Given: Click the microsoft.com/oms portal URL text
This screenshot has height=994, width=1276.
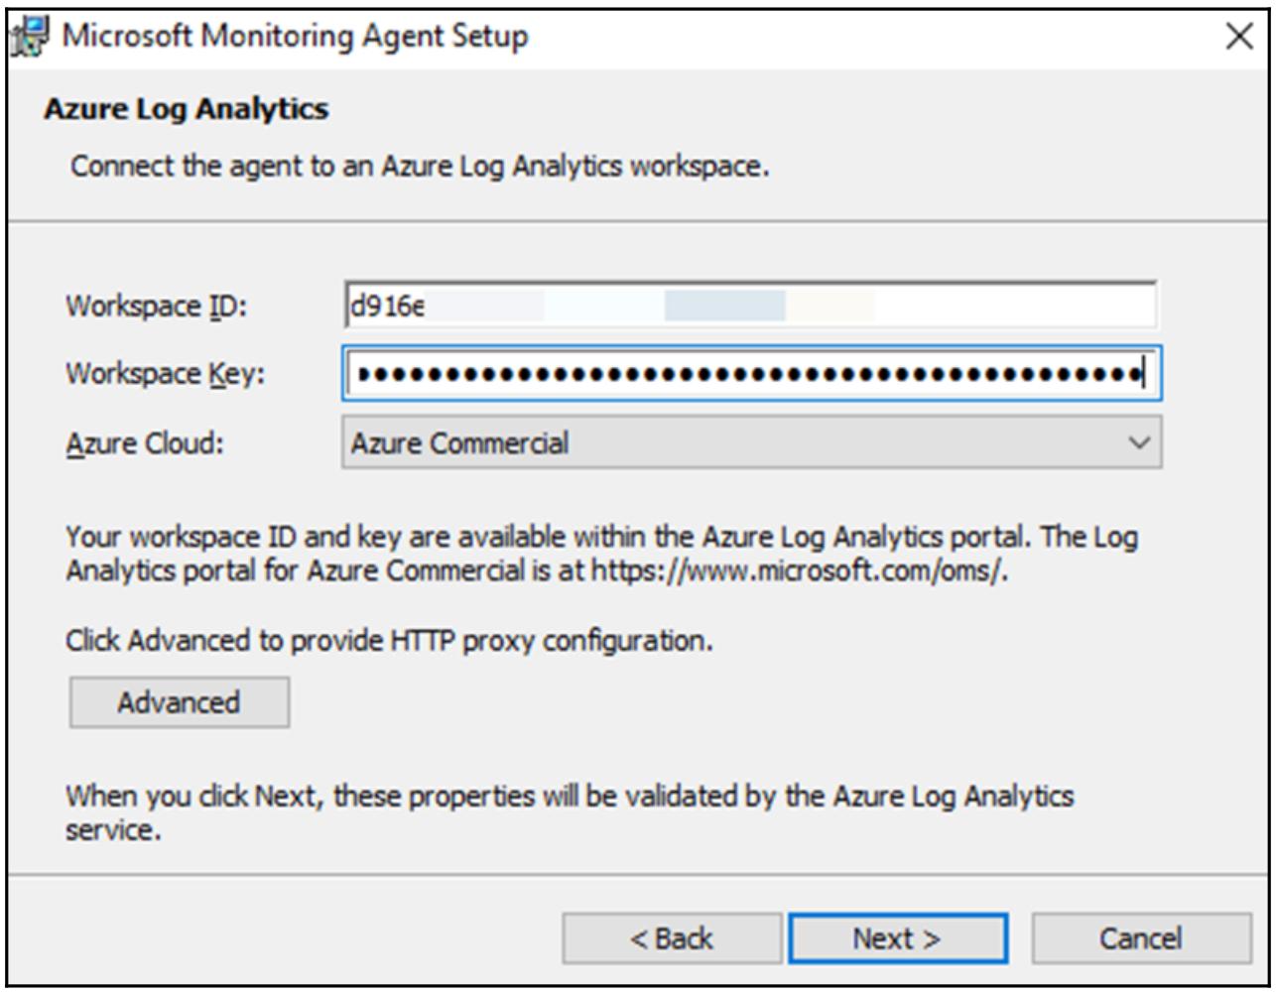Looking at the screenshot, I should tap(800, 572).
